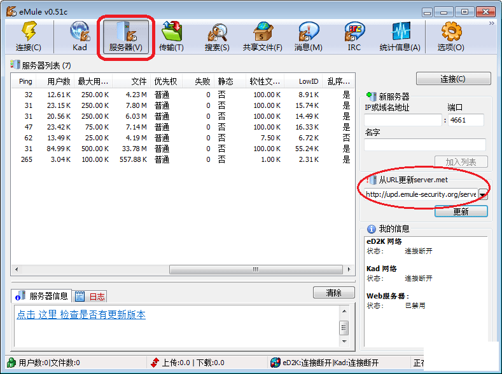Screen dimensions: 502x374
Task: Sort by the 最大用 max users column header
Action: (93, 81)
